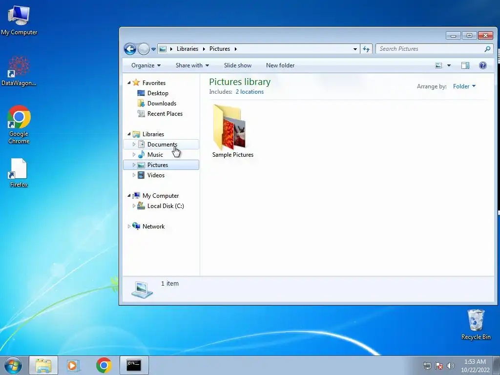This screenshot has width=500, height=375.
Task: Select Pictures in the navigation pane
Action: 158,165
